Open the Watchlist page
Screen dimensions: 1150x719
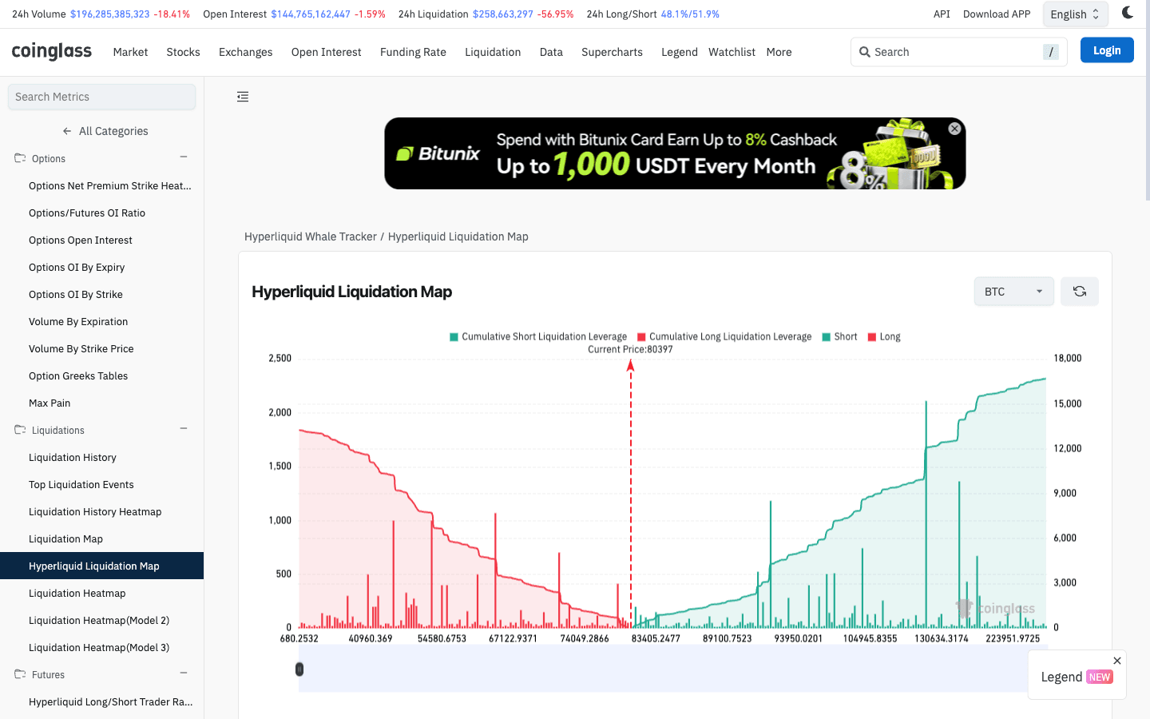click(x=732, y=52)
